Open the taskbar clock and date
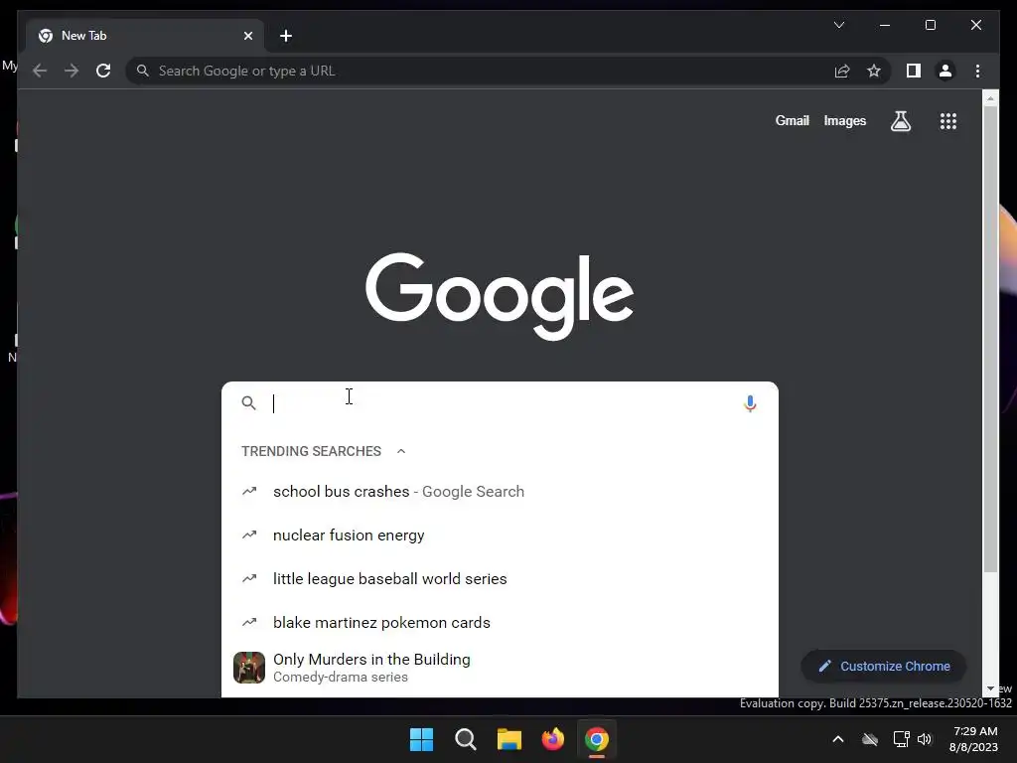 pyautogui.click(x=973, y=739)
